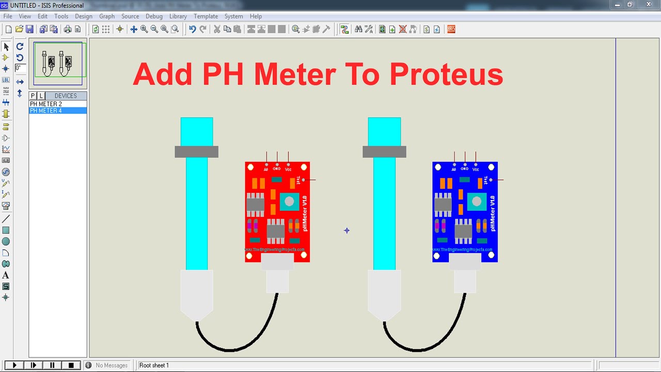
Task: Open the Debug menu
Action: (x=154, y=16)
